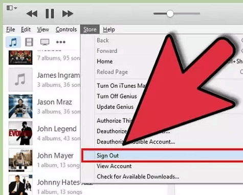Choose Forward in the Store menu
The height and width of the screenshot is (195, 243).
(x=107, y=51)
